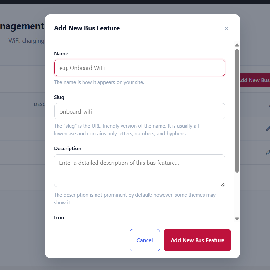Click the slug help text below Slug field
Image resolution: width=270 pixels, height=270 pixels.
point(126,130)
